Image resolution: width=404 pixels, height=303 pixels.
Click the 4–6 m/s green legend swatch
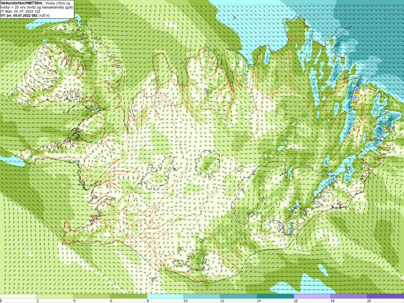(92, 296)
